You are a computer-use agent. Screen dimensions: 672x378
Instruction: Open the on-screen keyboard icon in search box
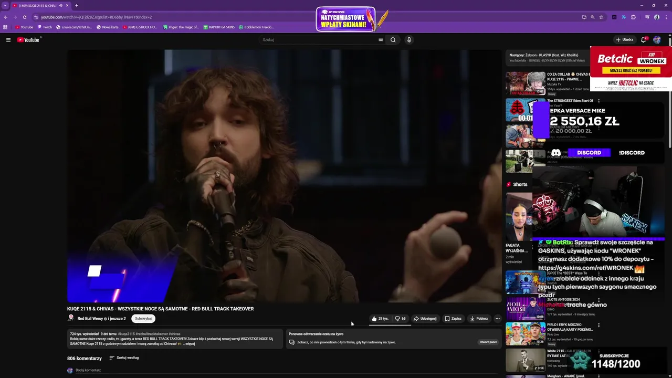tap(381, 40)
